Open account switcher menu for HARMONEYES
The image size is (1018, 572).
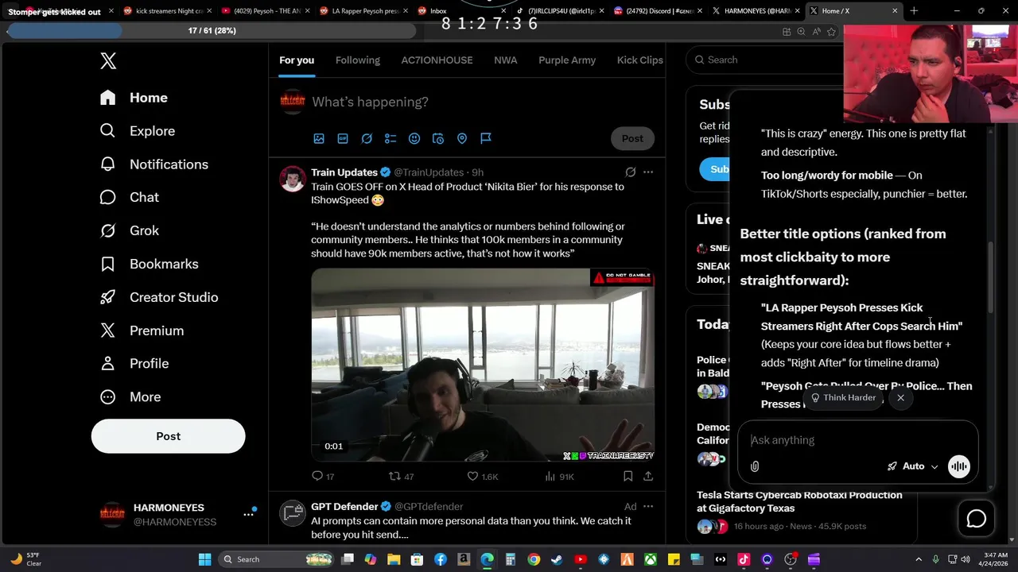[x=249, y=515]
